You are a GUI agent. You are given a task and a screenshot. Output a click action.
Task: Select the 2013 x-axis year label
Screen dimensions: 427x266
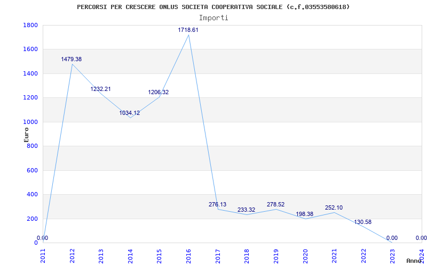click(x=101, y=256)
